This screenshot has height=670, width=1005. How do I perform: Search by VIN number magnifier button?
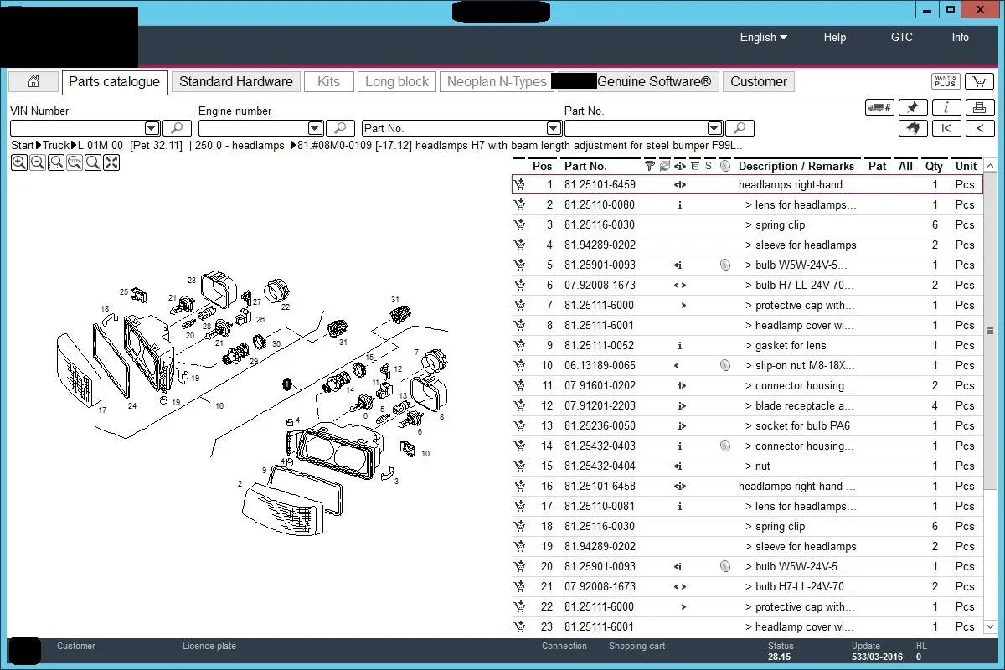(177, 128)
